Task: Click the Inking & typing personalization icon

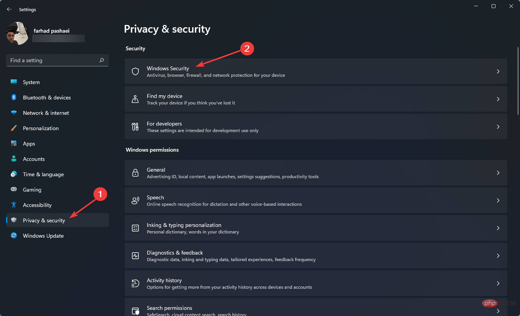Action: click(x=135, y=228)
